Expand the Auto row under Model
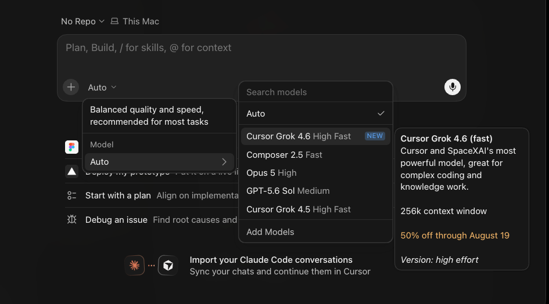The image size is (549, 304). 159,162
